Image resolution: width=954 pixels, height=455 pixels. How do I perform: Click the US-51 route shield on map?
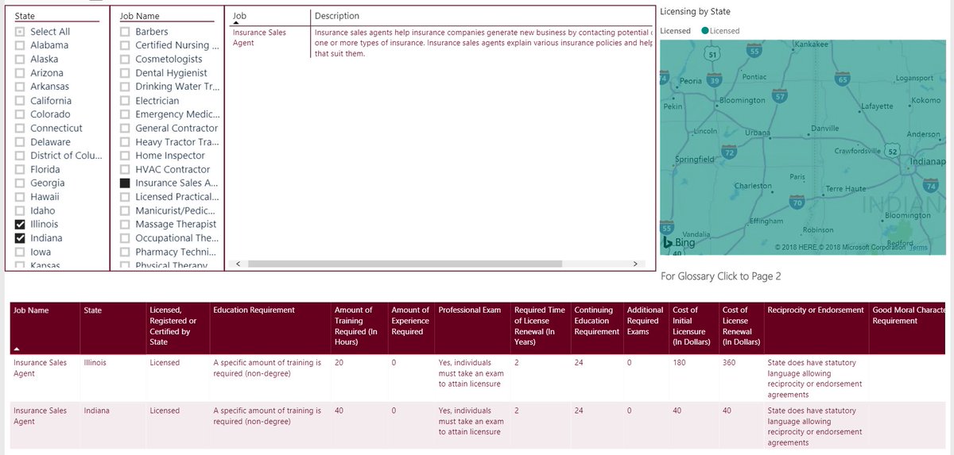pos(713,54)
